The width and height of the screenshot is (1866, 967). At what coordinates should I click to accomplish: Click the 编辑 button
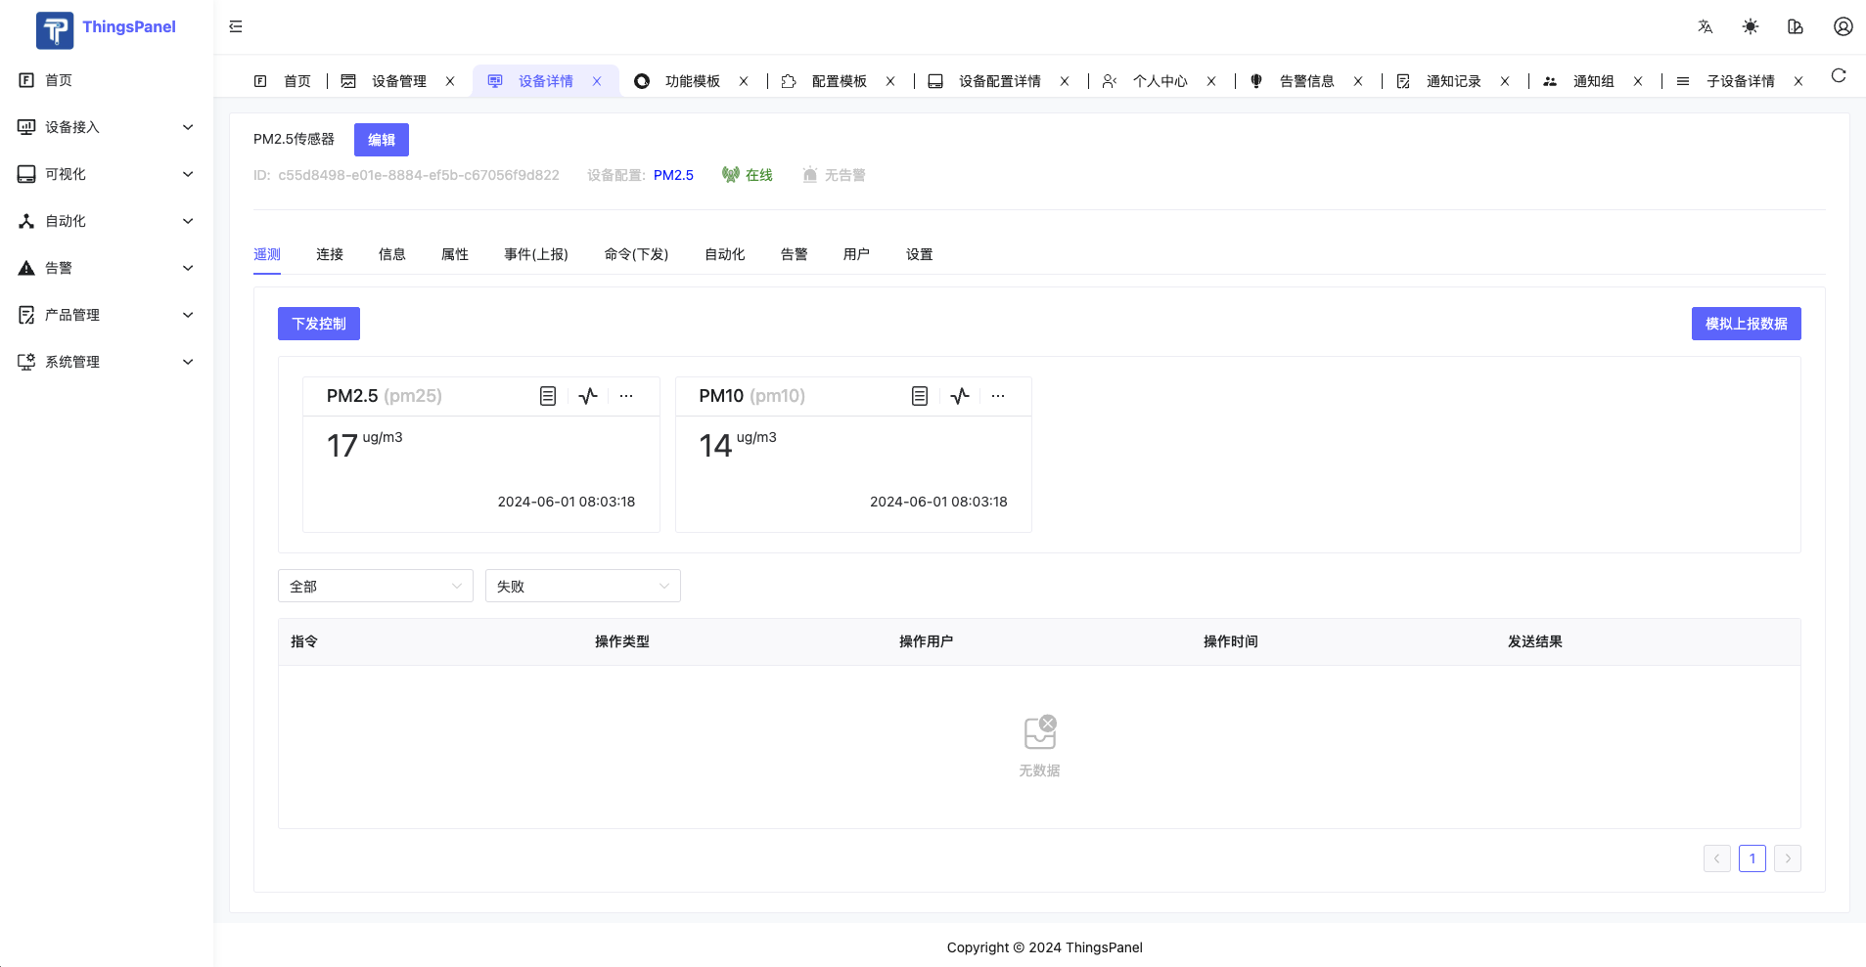click(382, 140)
